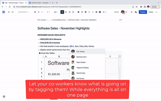Select spreadsheet row 3 header

tap(42, 73)
